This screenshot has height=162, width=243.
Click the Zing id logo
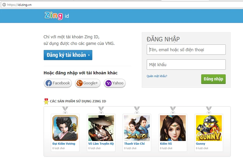click(x=56, y=16)
